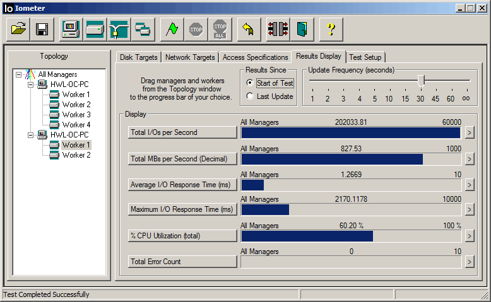Click the Total MBs per Second (Decimal) button
The height and width of the screenshot is (302, 491).
(182, 159)
